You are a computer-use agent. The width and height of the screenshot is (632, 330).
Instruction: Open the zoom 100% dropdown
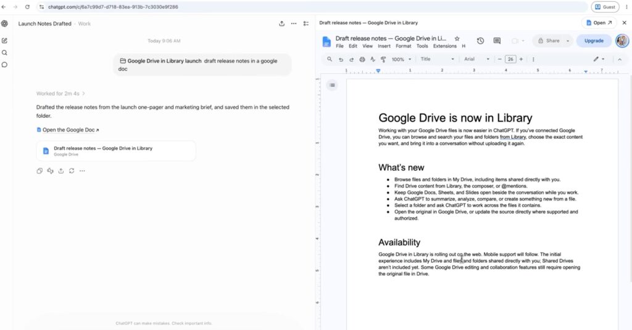(401, 59)
